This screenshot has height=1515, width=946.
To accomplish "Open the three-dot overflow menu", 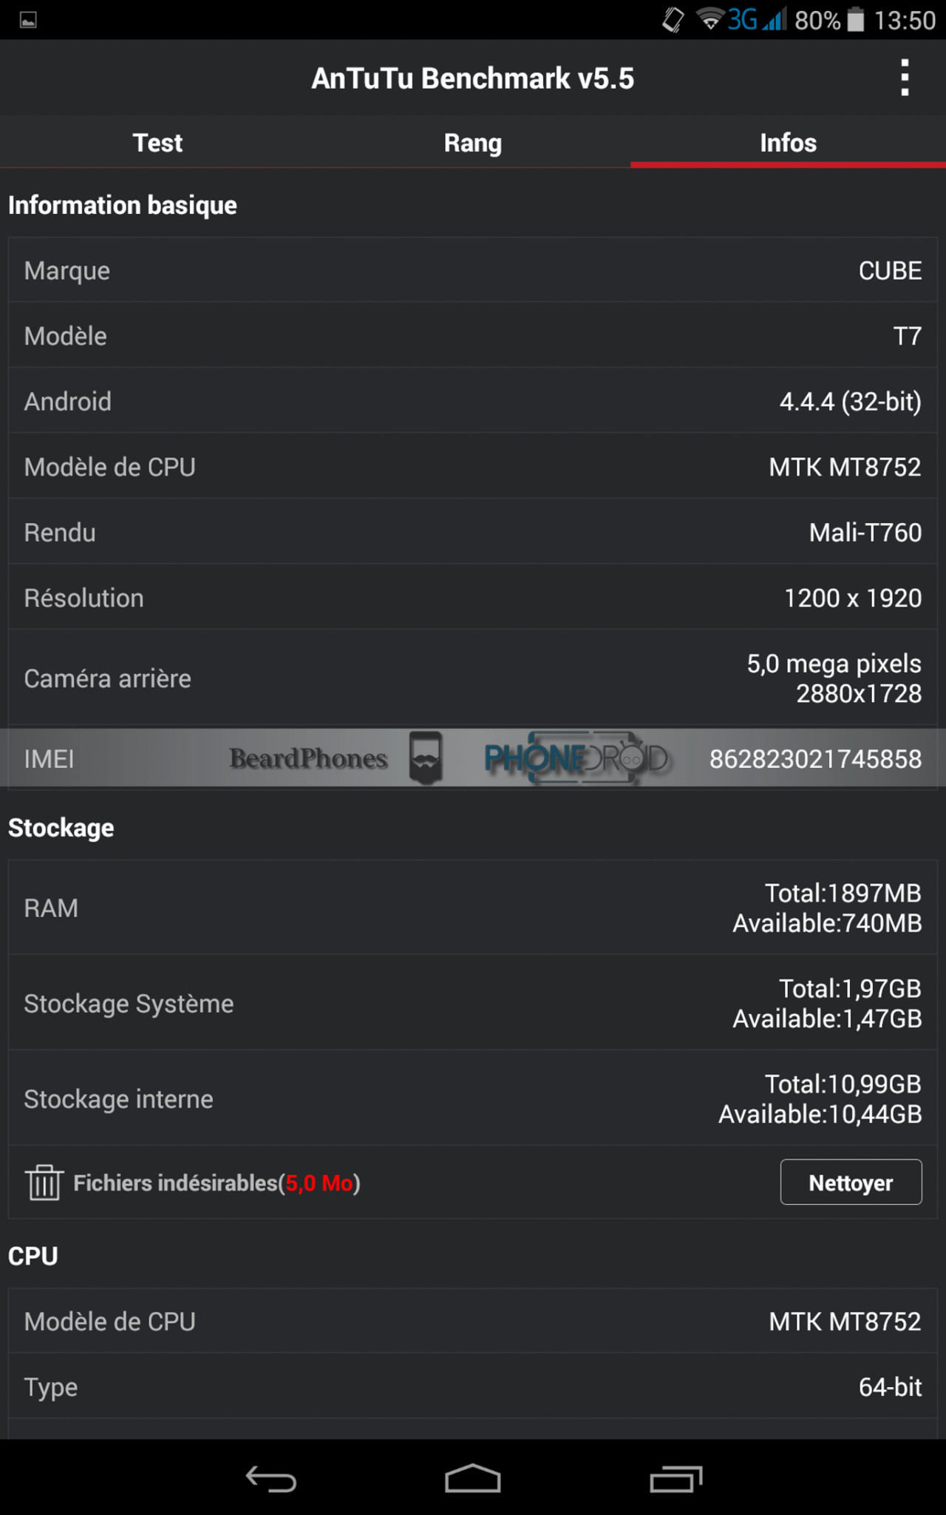I will [x=905, y=78].
